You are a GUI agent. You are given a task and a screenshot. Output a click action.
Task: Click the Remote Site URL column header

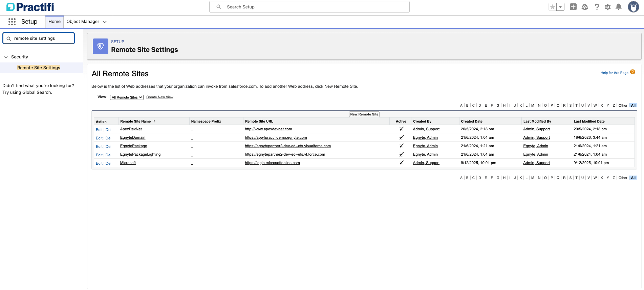pos(259,121)
